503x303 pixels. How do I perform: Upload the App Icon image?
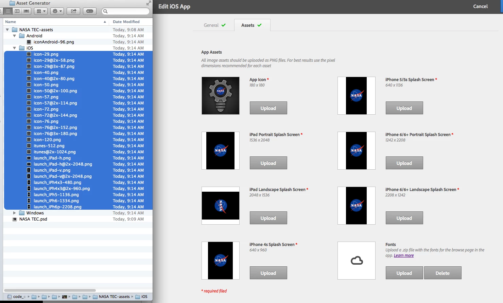(x=268, y=108)
